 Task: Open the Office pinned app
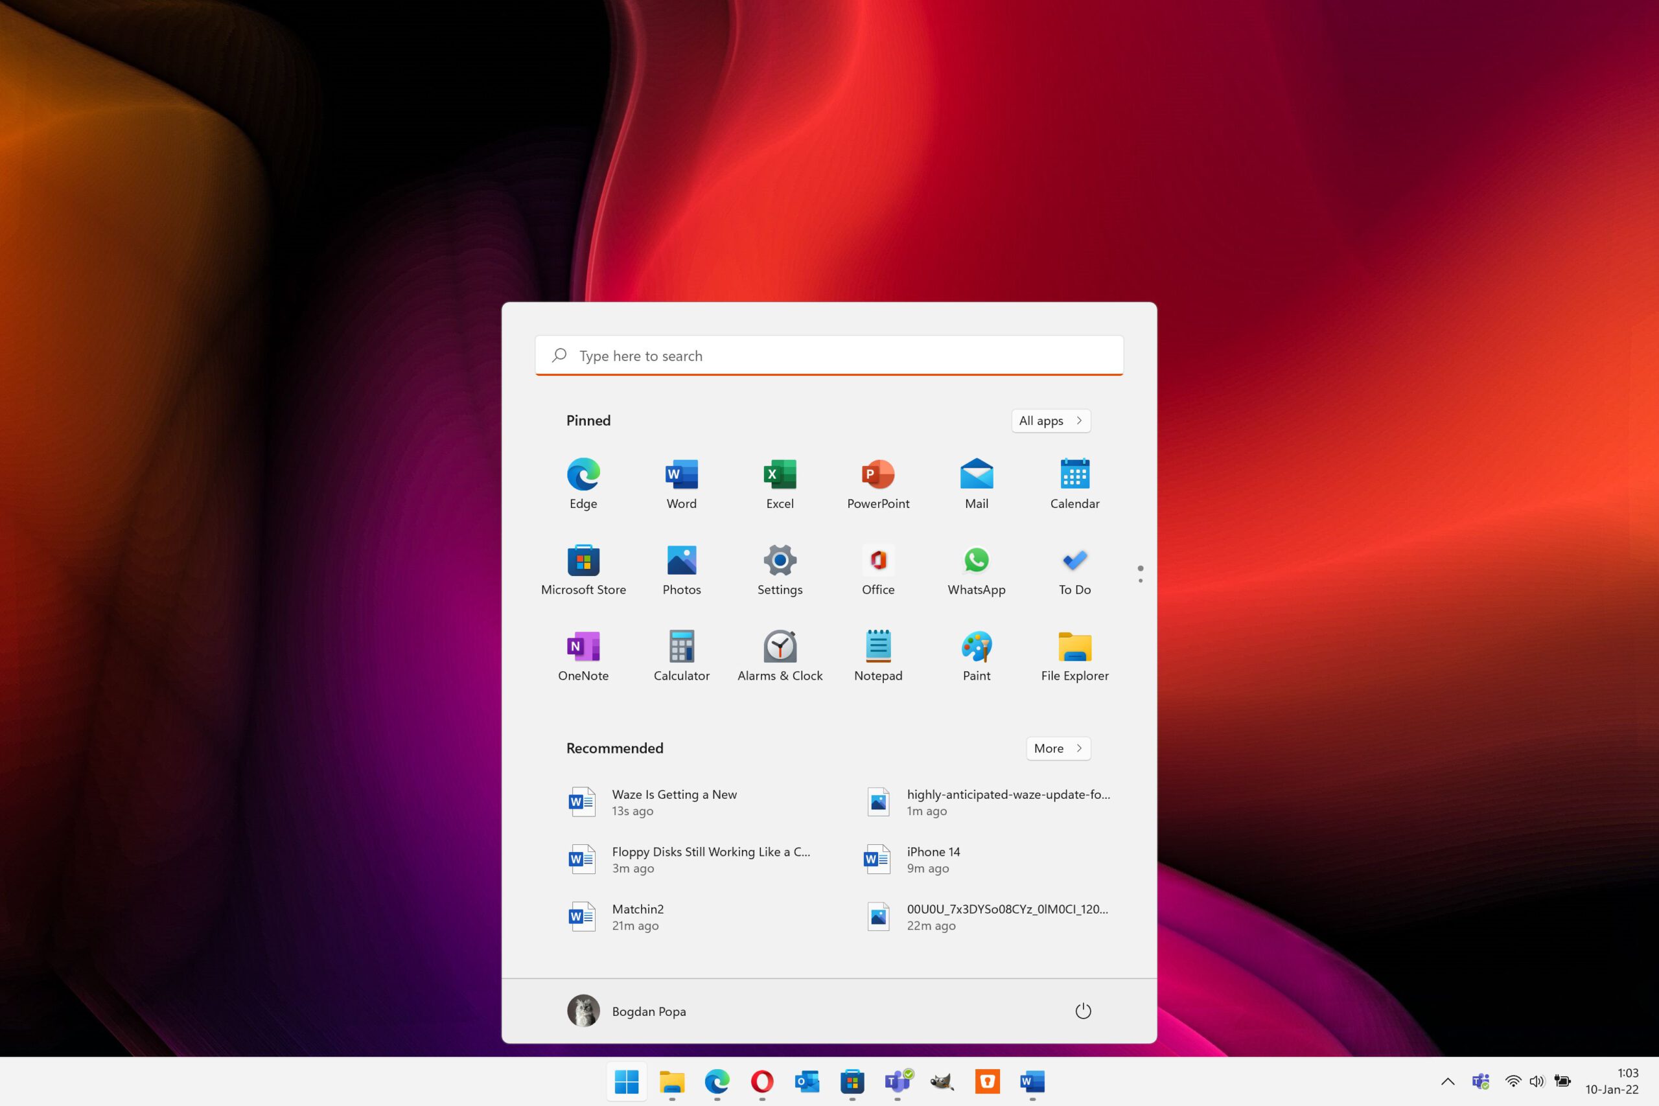[878, 570]
